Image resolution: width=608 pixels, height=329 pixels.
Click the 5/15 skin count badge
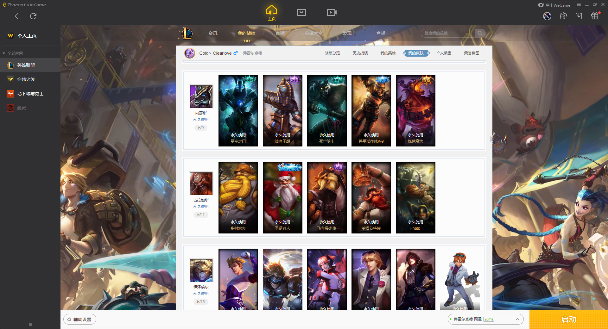201,302
